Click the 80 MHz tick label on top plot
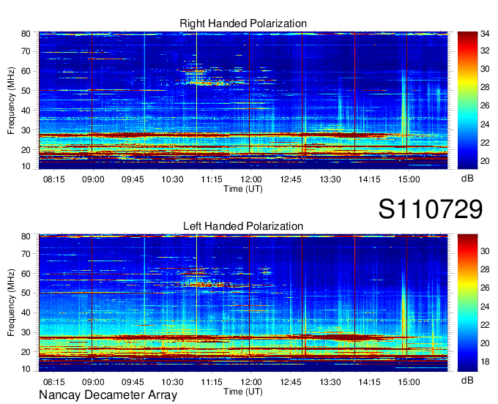 [26, 34]
